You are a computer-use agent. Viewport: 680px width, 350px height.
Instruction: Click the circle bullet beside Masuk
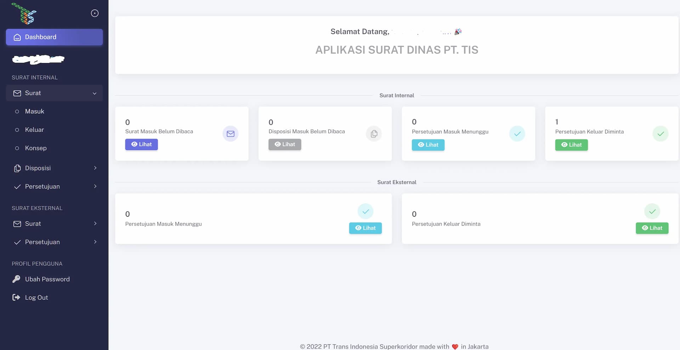[x=17, y=111]
